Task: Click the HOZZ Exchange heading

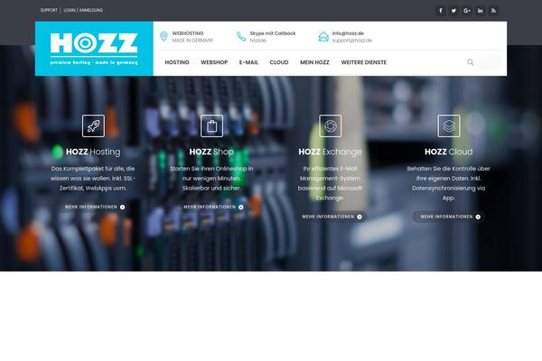Action: click(x=330, y=152)
